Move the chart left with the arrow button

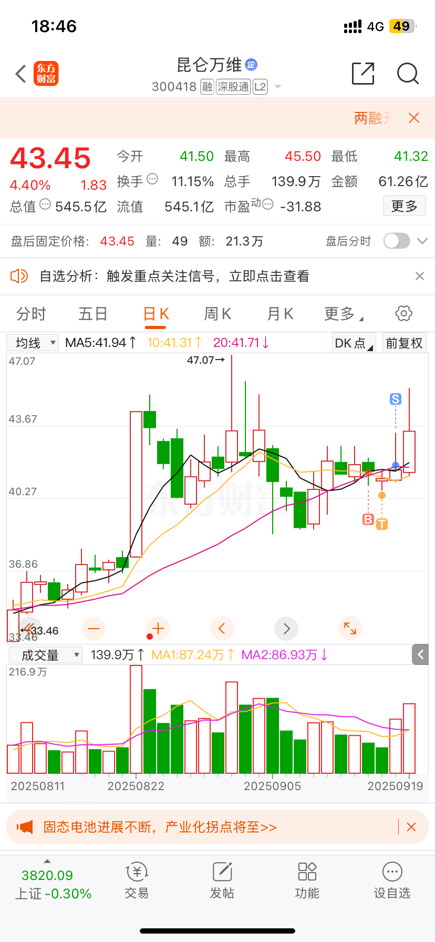222,628
